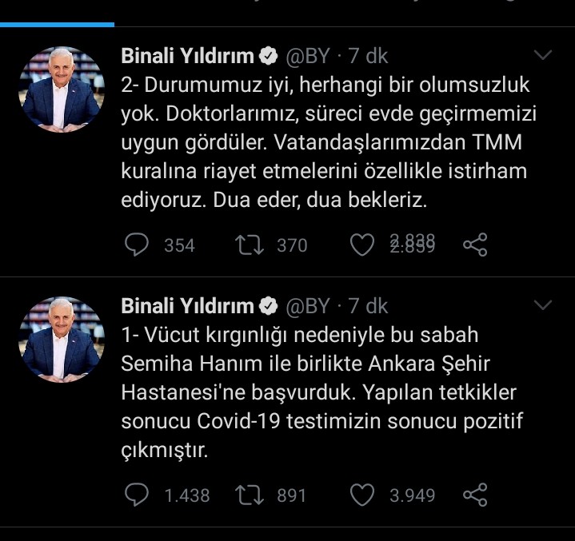Open the more-options chevron on the "1- Vücut" tweet
575x541 pixels.
pyautogui.click(x=543, y=305)
